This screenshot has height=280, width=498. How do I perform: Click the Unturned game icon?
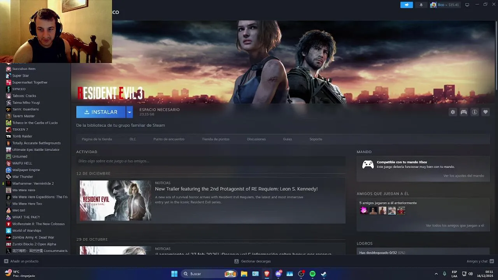9,156
